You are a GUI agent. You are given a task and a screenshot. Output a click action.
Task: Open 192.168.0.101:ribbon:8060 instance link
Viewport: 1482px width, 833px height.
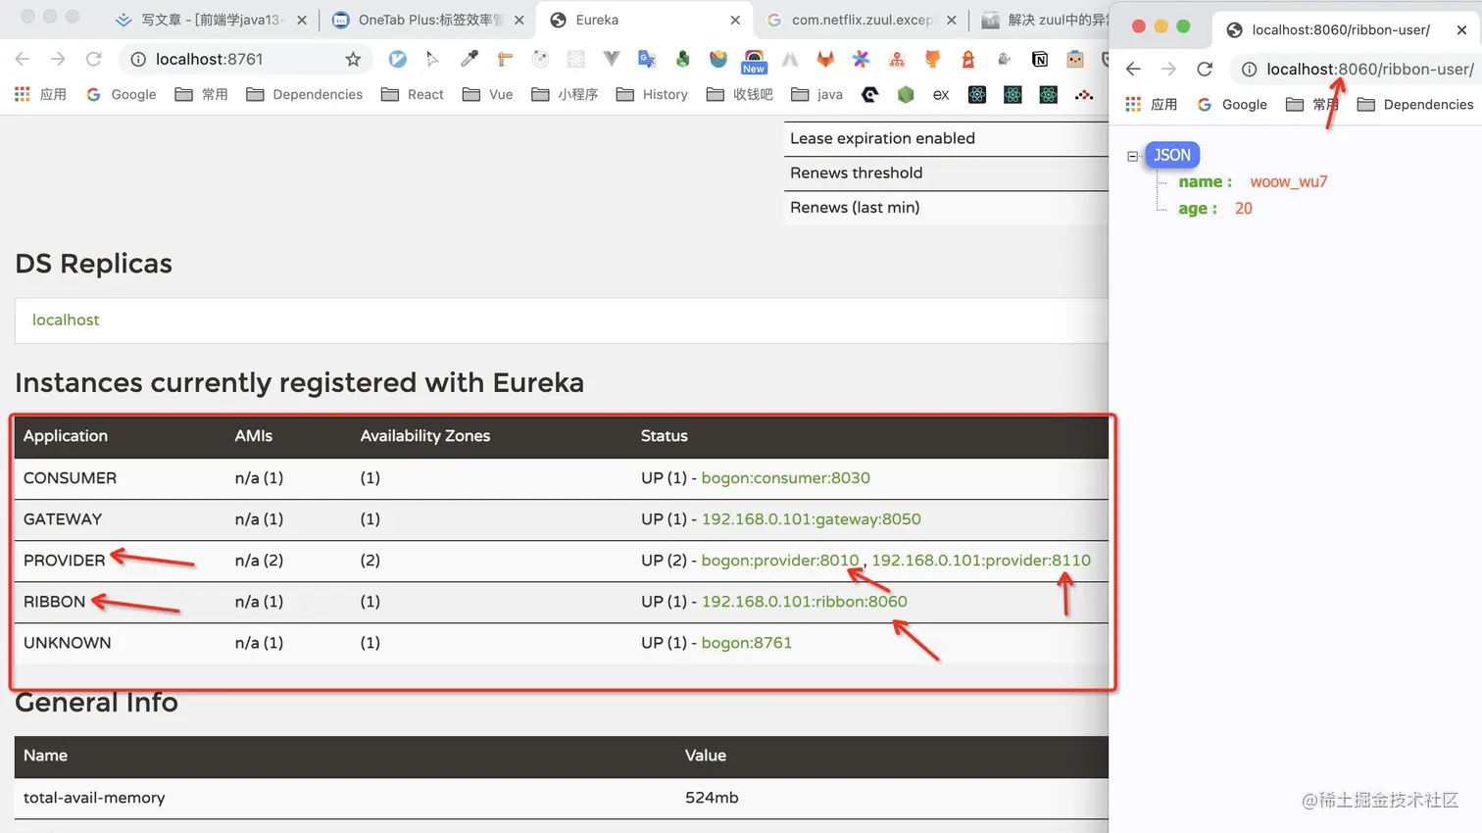[x=804, y=602]
